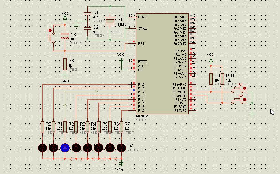Click the AT89C51 part name text
Image resolution: width=280 pixels, height=174 pixels.
coord(142,116)
